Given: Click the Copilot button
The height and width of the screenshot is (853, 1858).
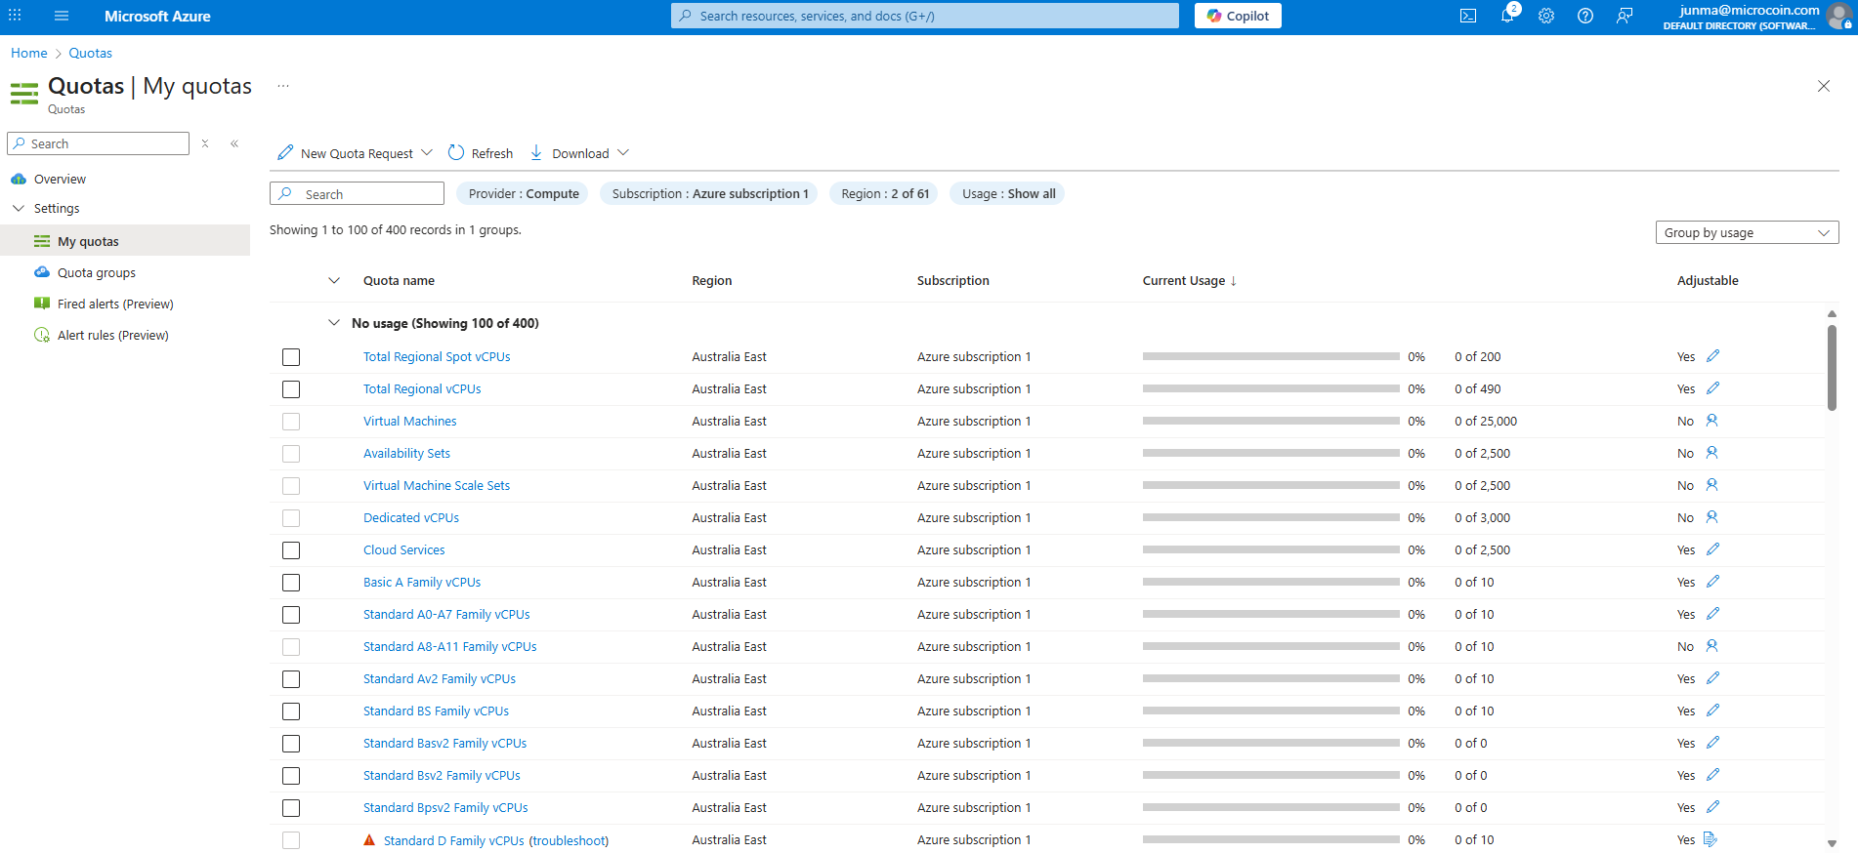Looking at the screenshot, I should [1238, 16].
